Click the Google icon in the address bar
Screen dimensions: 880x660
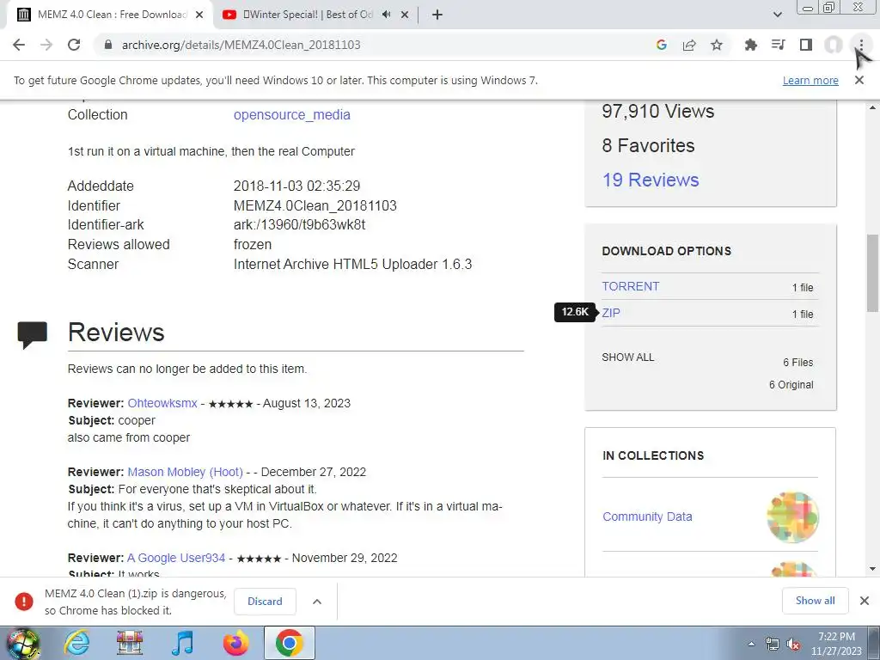[x=662, y=45]
